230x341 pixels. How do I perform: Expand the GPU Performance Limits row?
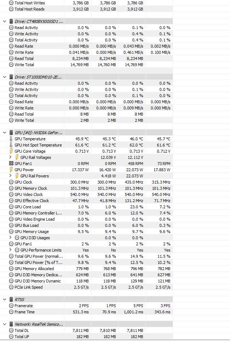click(11, 250)
